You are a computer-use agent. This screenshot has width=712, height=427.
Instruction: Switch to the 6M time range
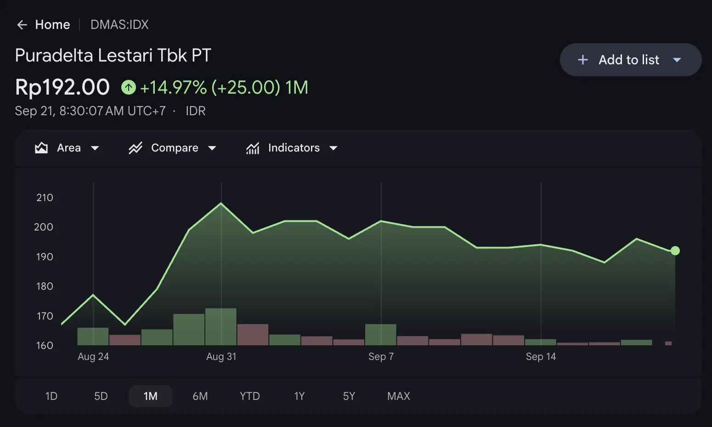200,396
